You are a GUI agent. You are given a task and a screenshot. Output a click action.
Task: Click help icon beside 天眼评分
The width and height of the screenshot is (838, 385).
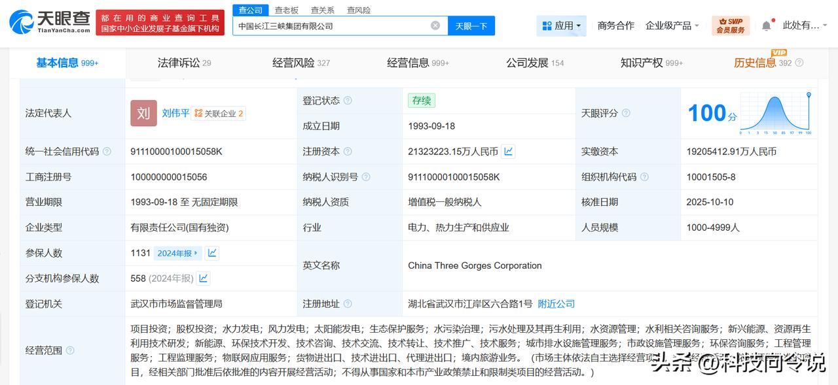(x=626, y=113)
